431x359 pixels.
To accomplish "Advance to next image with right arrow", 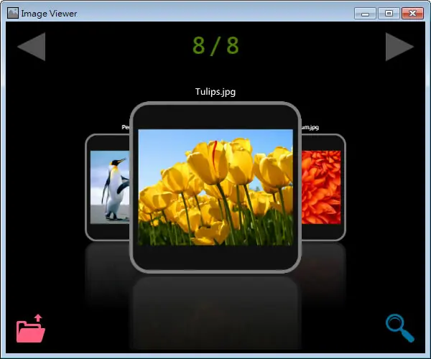I will point(399,47).
